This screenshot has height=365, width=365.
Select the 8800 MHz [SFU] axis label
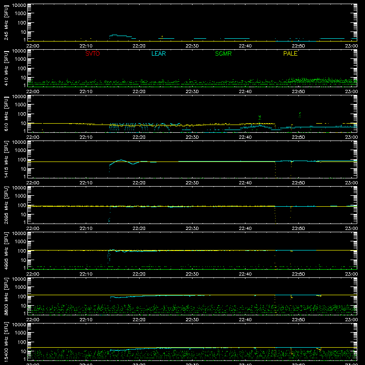pyautogui.click(x=6, y=297)
